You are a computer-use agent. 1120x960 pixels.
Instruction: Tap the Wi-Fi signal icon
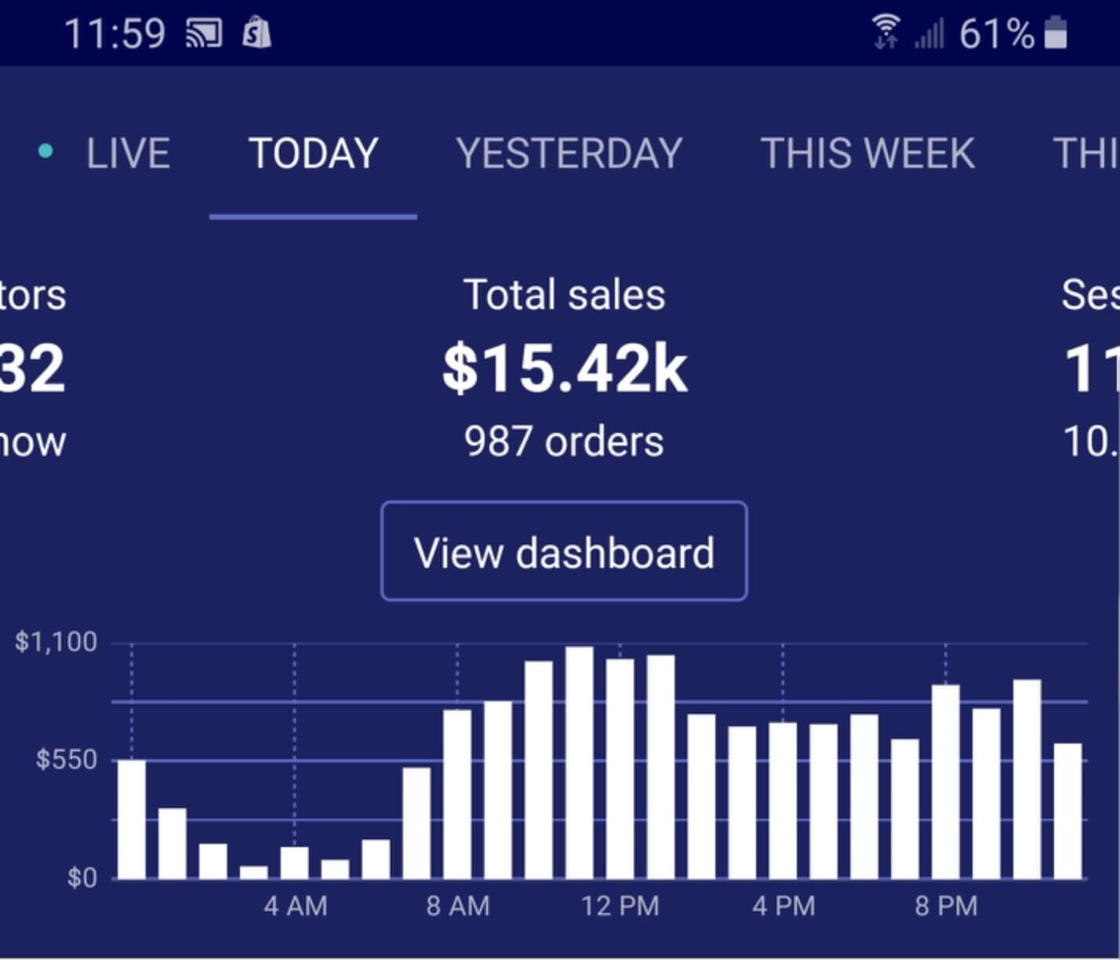tap(886, 33)
